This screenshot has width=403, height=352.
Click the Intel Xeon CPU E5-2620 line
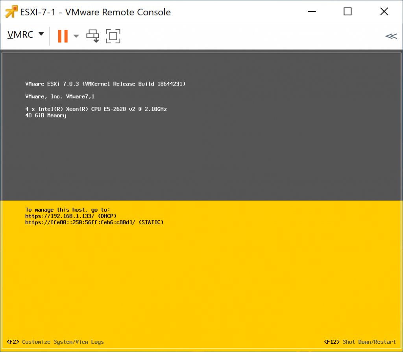click(x=96, y=109)
